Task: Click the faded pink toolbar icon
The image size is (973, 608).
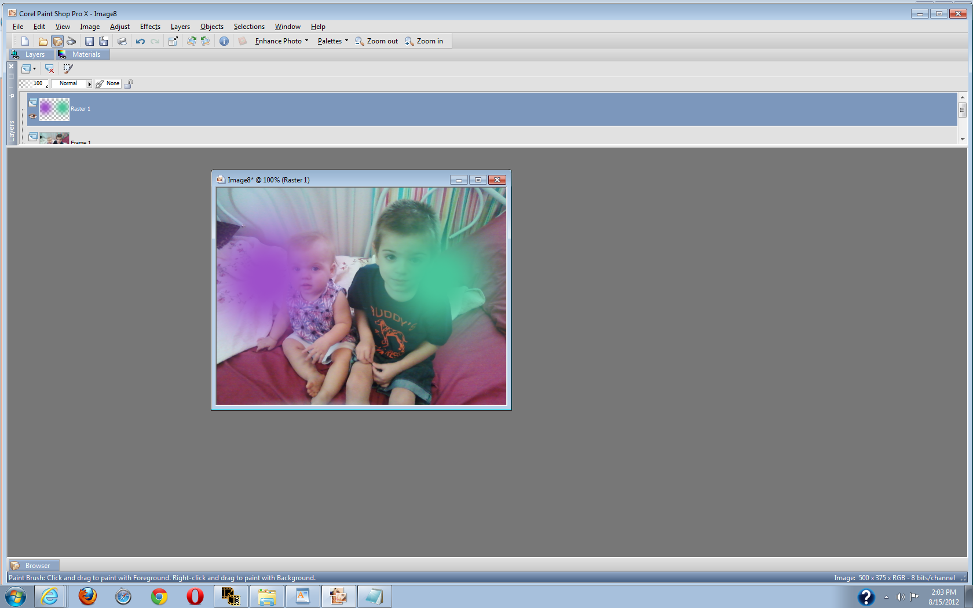Action: (x=242, y=41)
